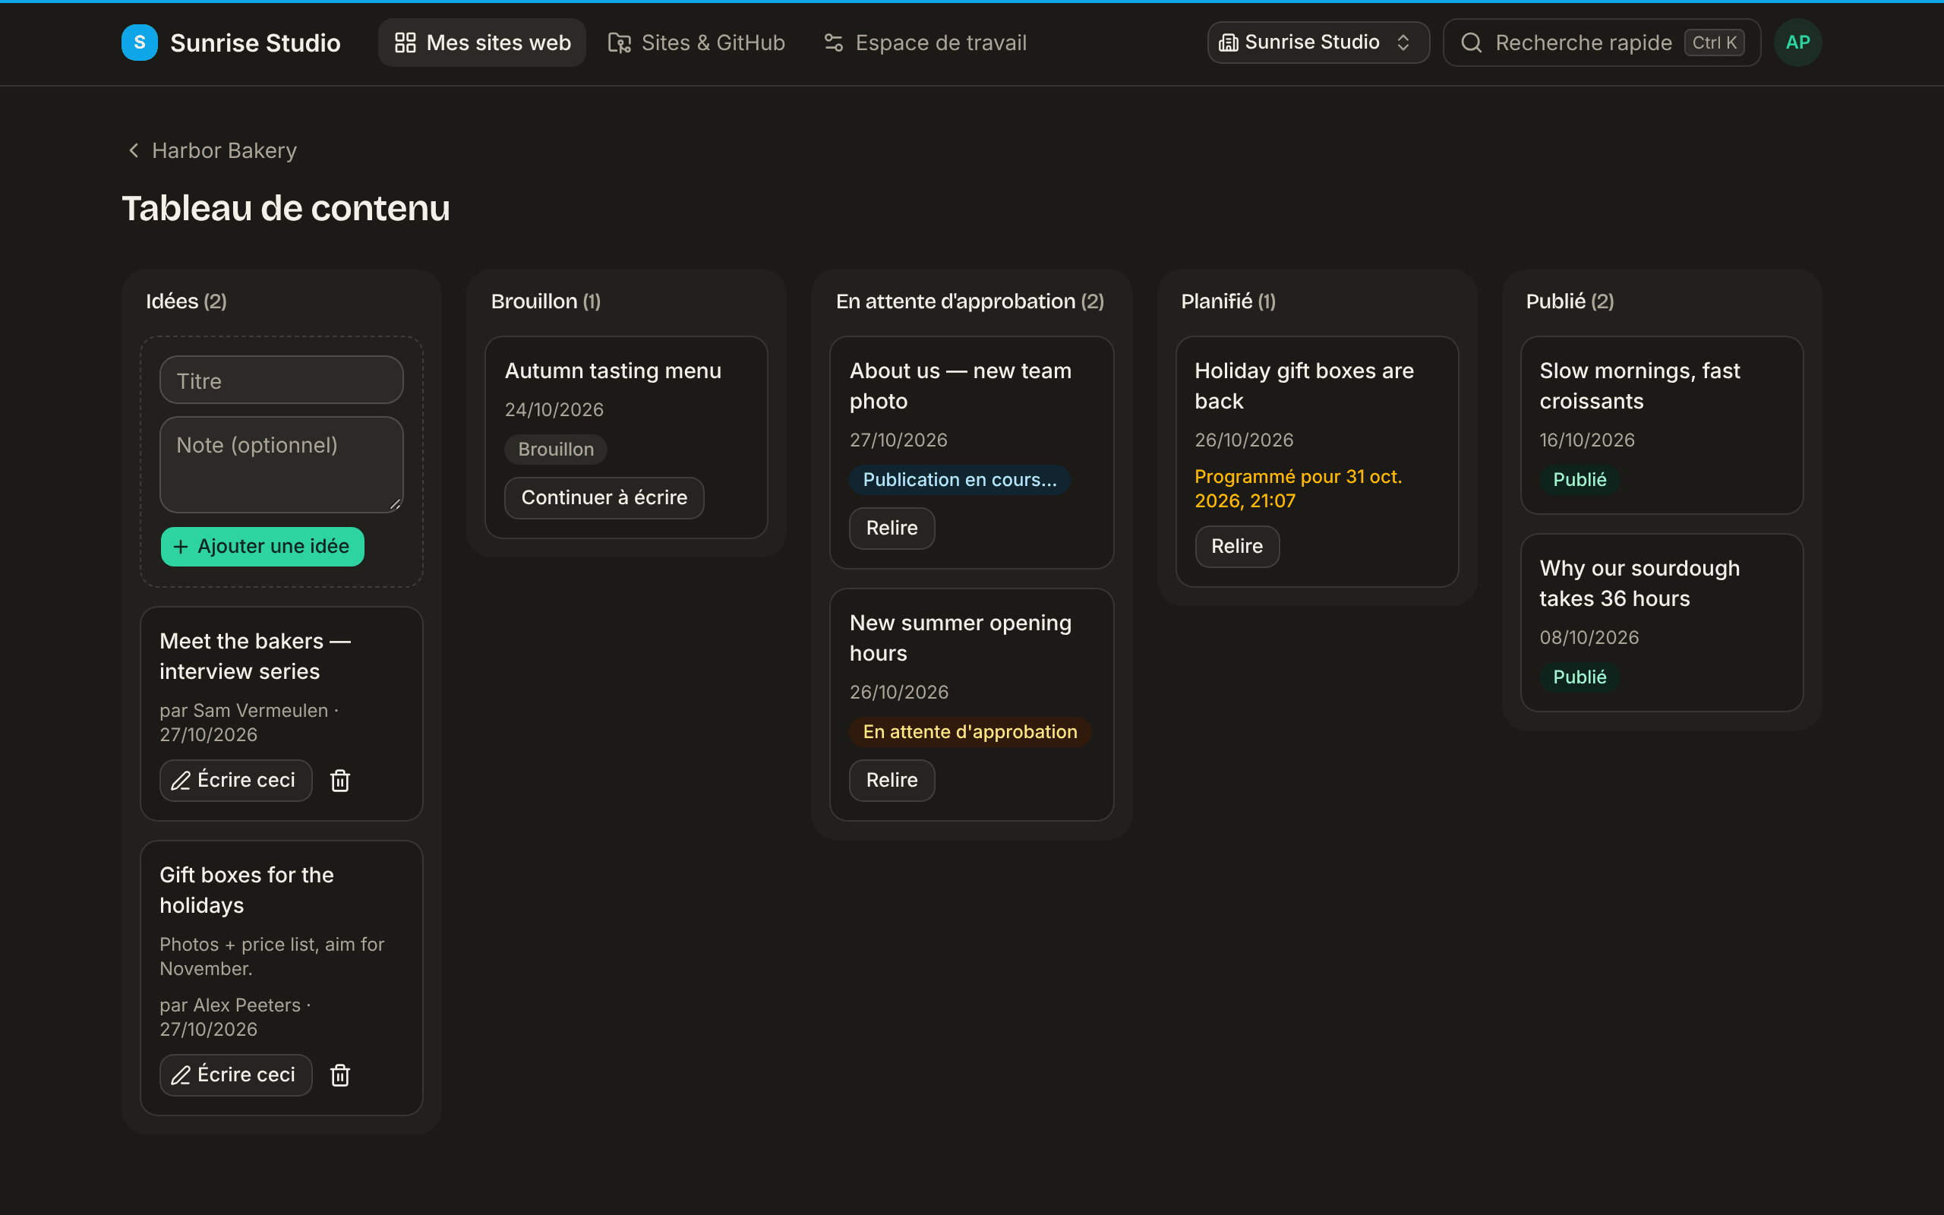
Task: Click the Harbor Bakery back link
Action: pyautogui.click(x=212, y=150)
